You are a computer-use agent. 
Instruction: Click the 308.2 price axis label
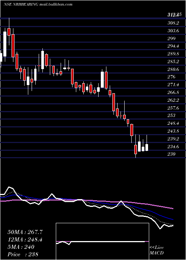(173, 23)
